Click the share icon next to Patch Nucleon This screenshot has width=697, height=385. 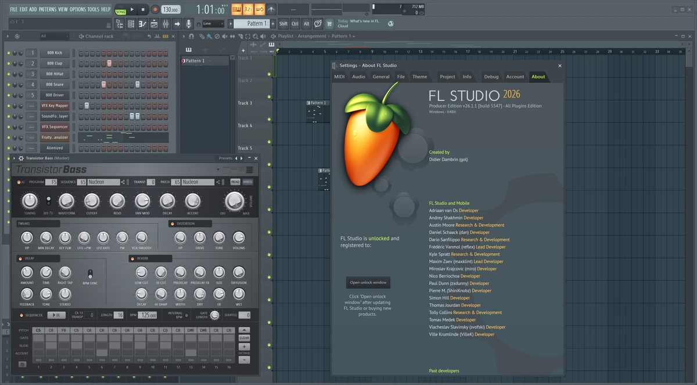tap(218, 182)
